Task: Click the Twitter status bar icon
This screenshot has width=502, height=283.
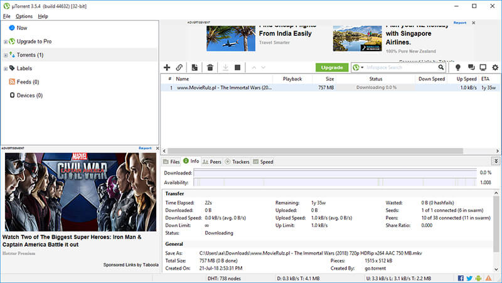Action: [x=469, y=278]
